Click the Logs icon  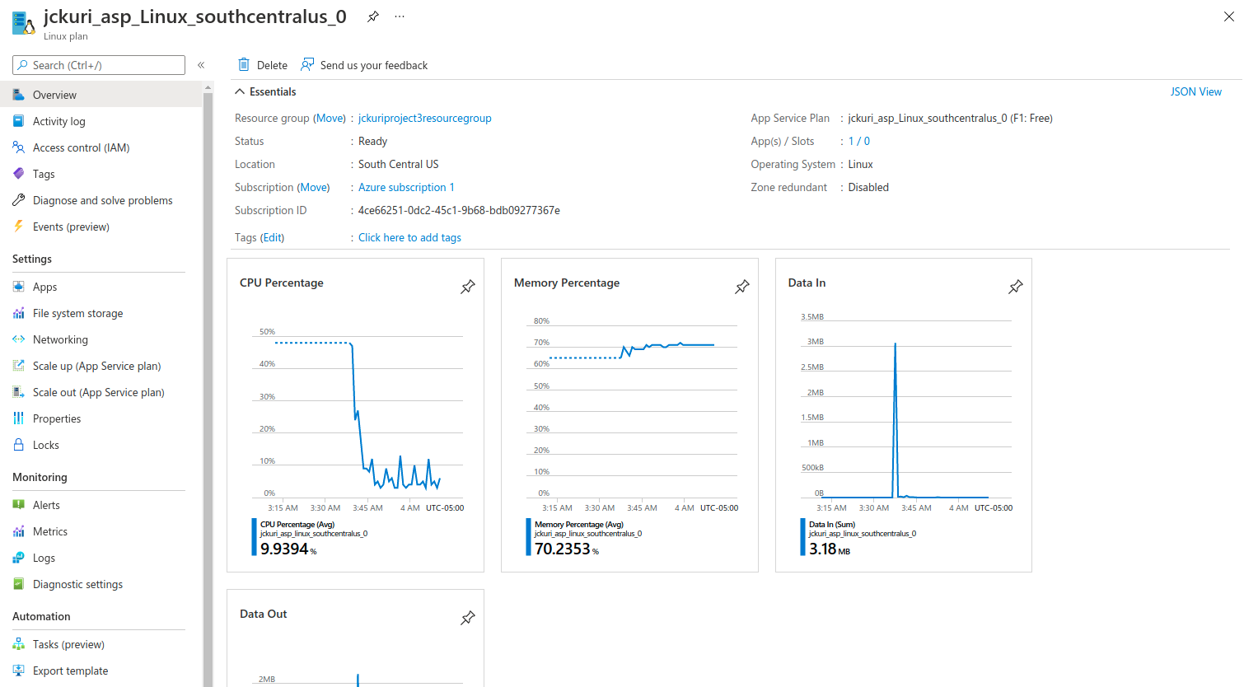pos(18,558)
